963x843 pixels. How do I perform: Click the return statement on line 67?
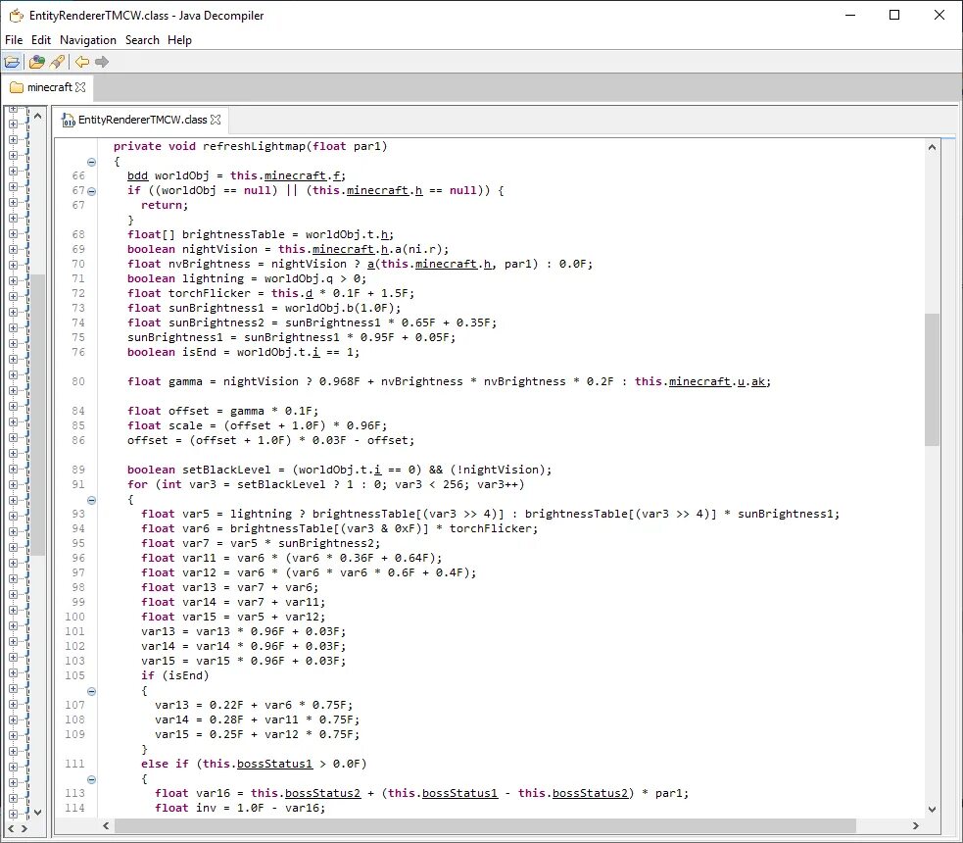(x=165, y=205)
